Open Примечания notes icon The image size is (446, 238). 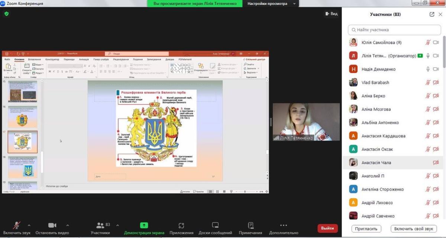coord(251,225)
